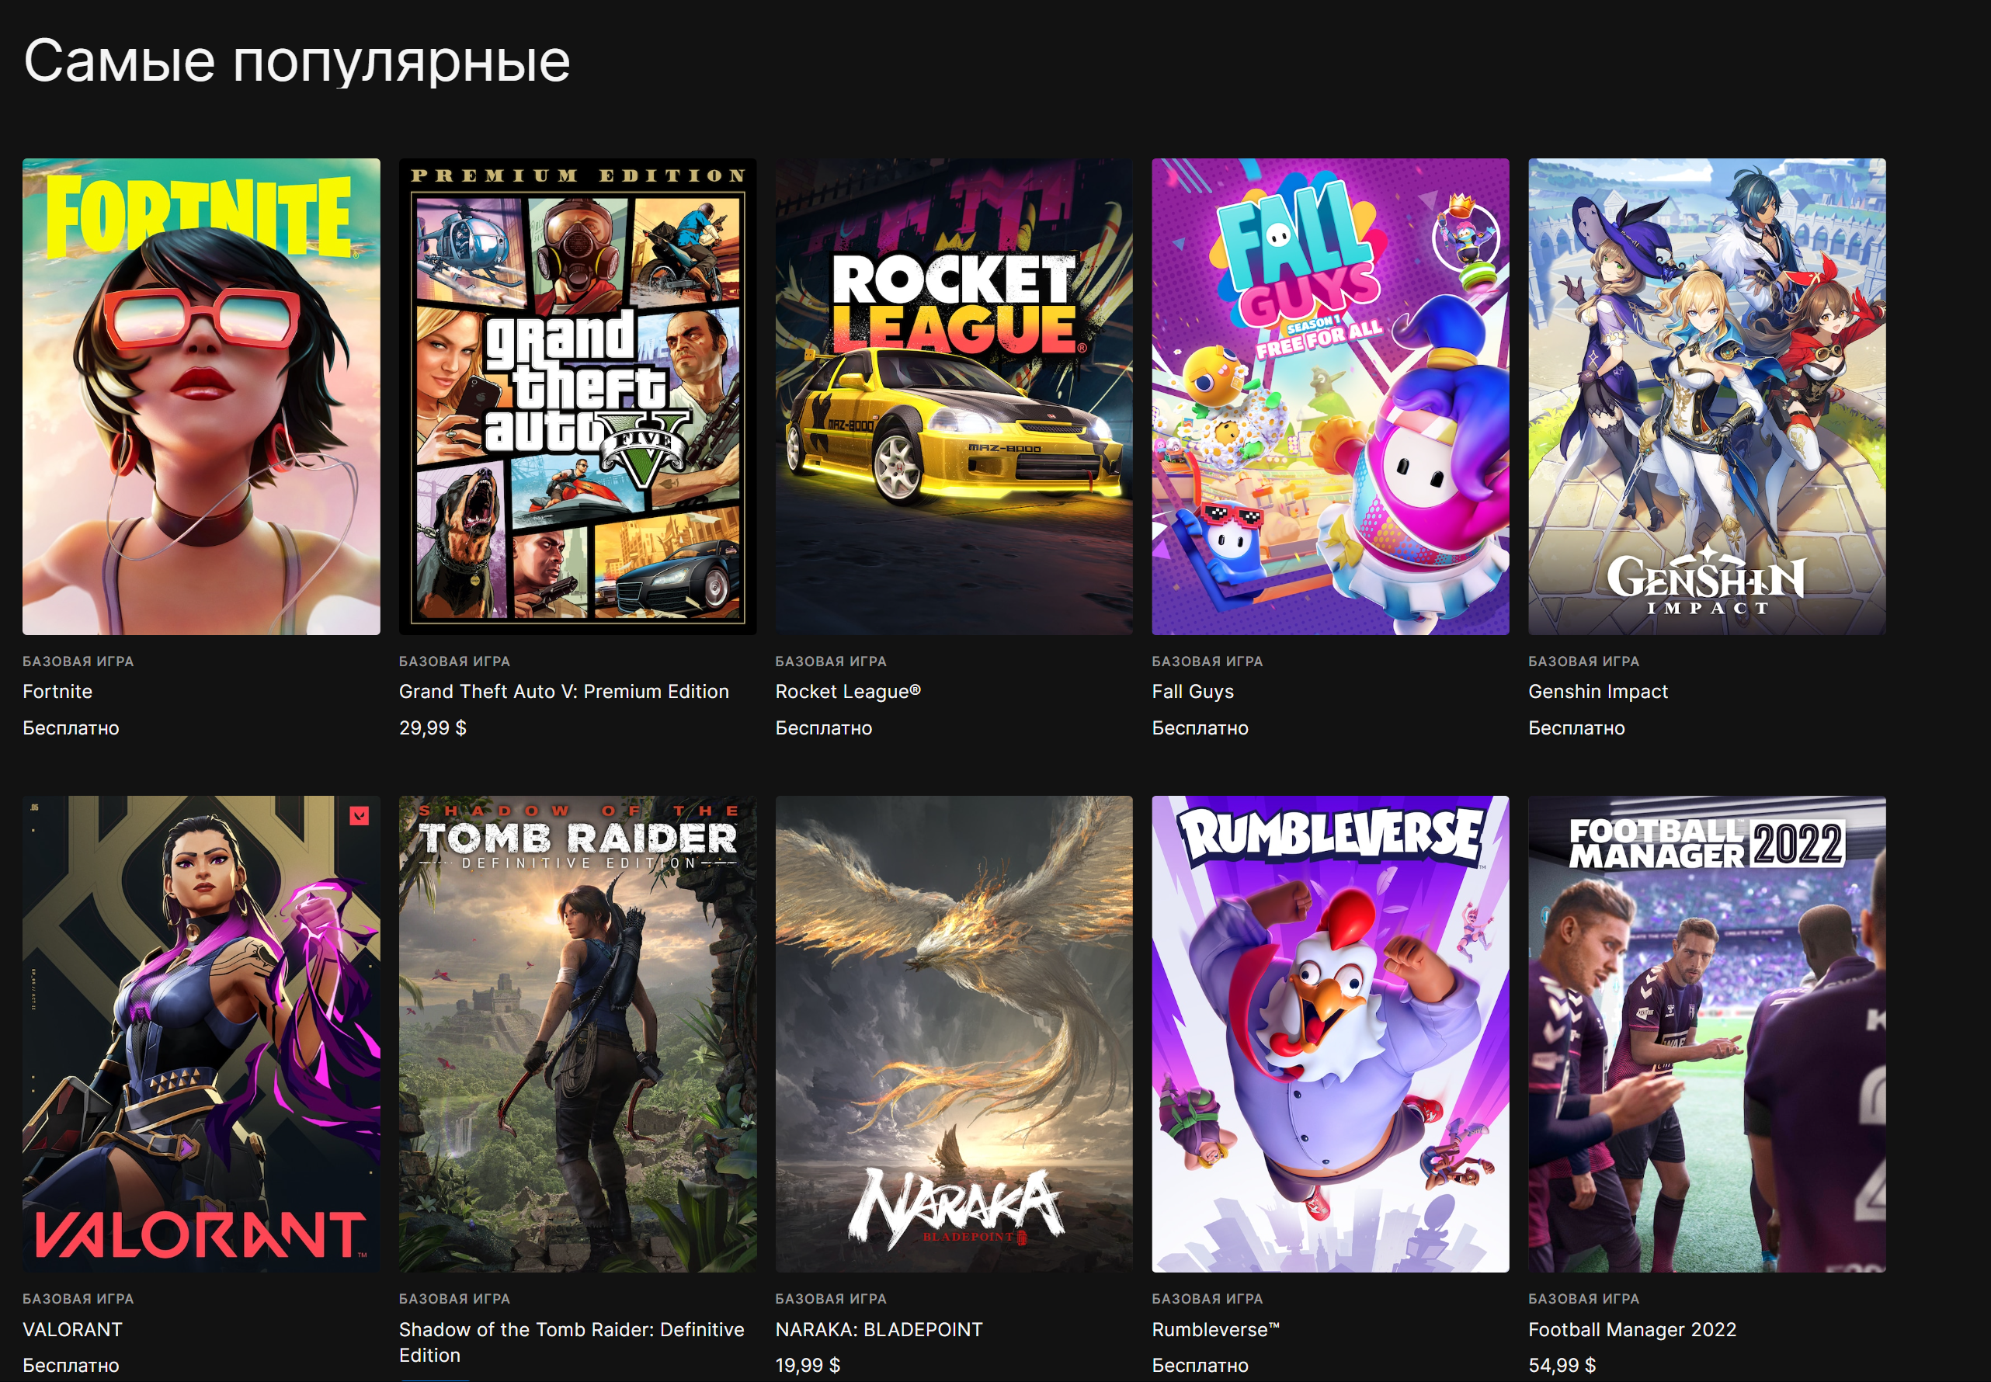Open the Genshin Impact title link
Image resolution: width=1991 pixels, height=1382 pixels.
[1598, 691]
